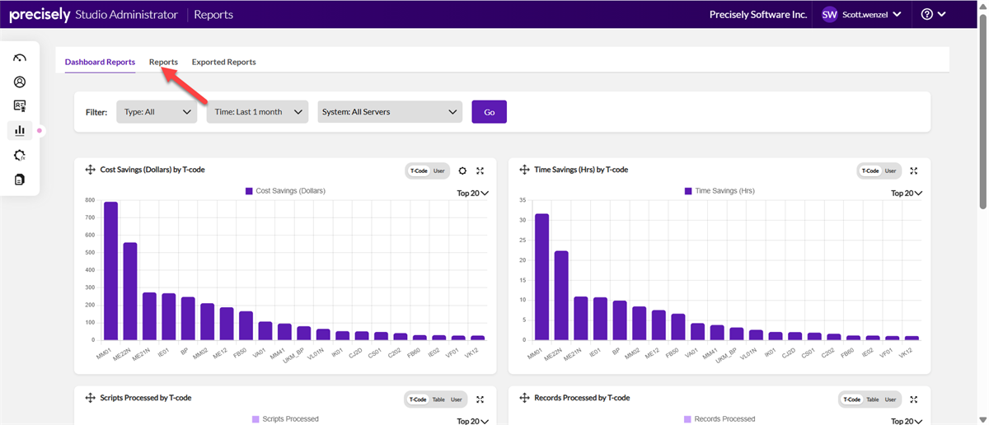This screenshot has width=989, height=425.
Task: Click the license certificate icon in sidebar
Action: (20, 105)
